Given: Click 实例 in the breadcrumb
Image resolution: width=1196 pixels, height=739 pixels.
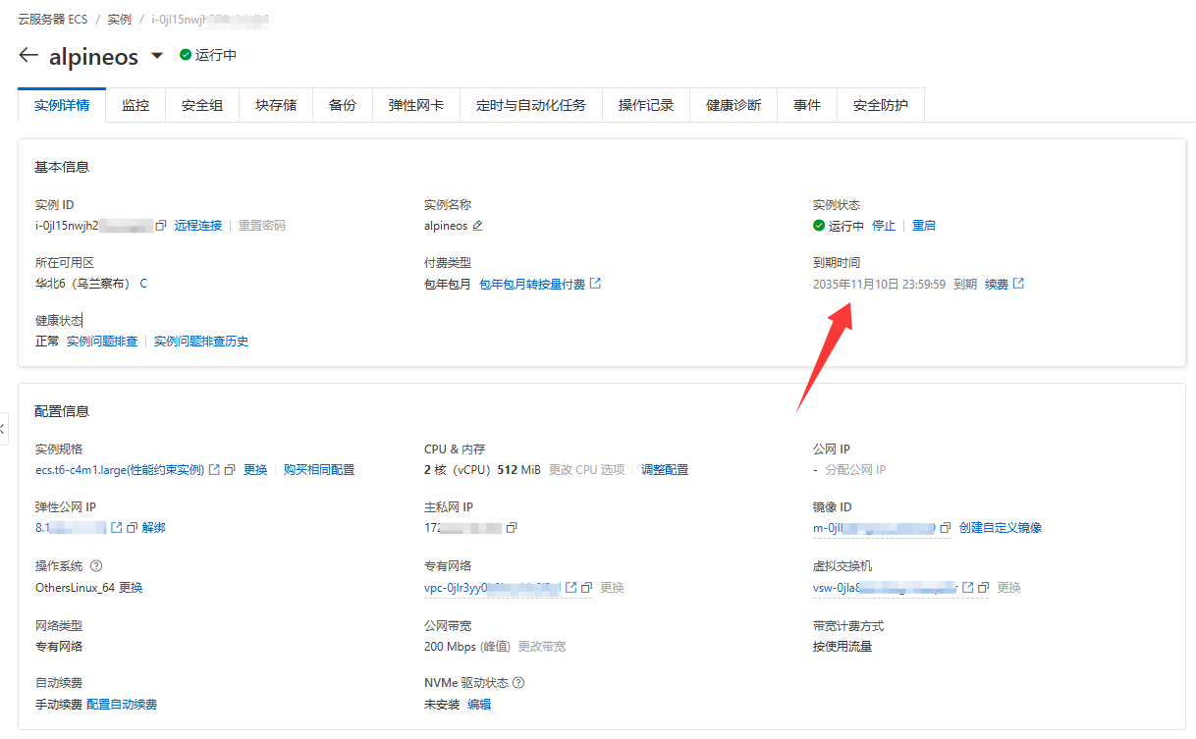Looking at the screenshot, I should pos(119,20).
